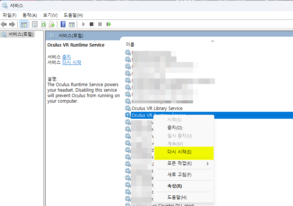This screenshot has height=206, width=293.
Task: Choose 도움말(H) in the context menu
Action: coord(184,198)
